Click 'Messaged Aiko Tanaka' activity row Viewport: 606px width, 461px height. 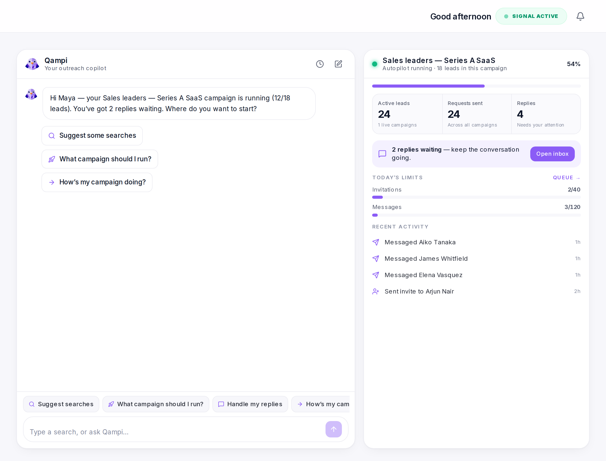476,242
